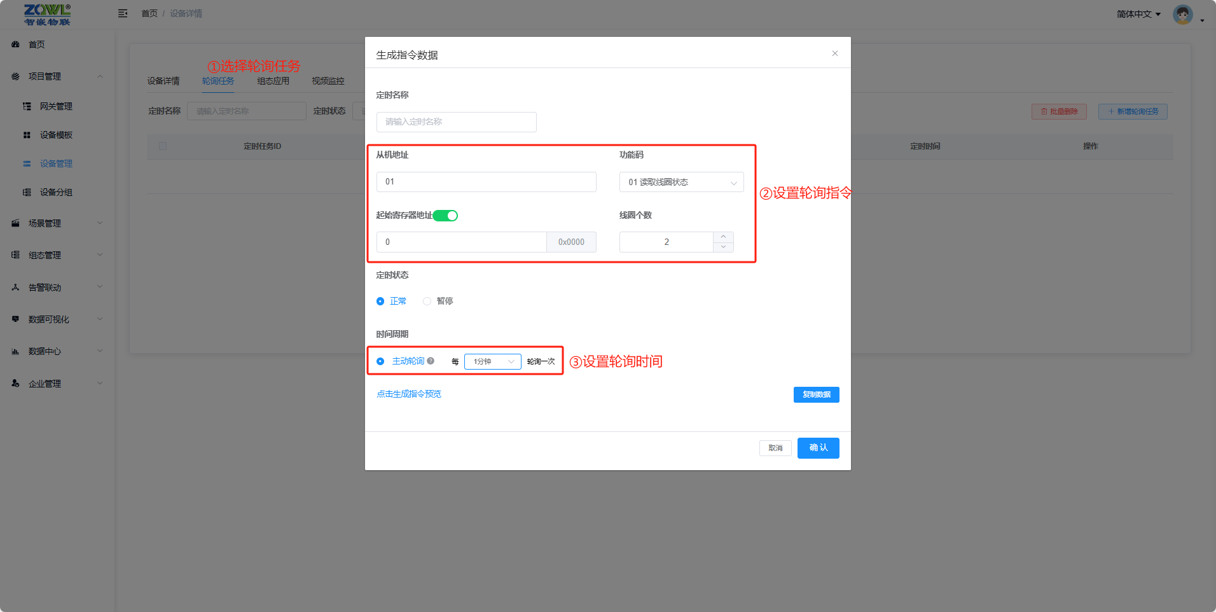Click the 组态管理 sidebar icon

click(x=16, y=255)
